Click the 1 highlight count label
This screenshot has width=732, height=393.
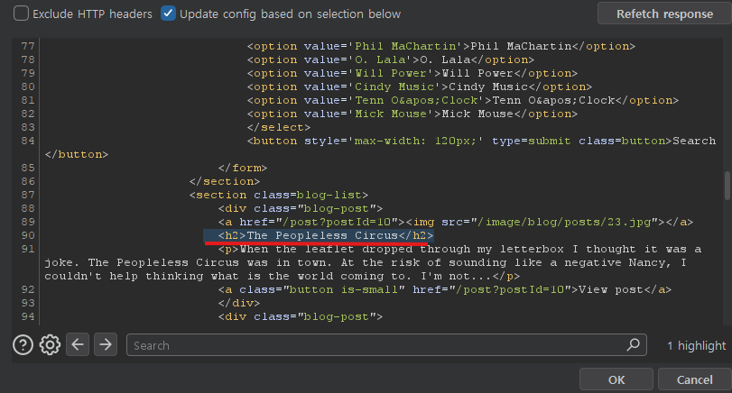tap(697, 345)
